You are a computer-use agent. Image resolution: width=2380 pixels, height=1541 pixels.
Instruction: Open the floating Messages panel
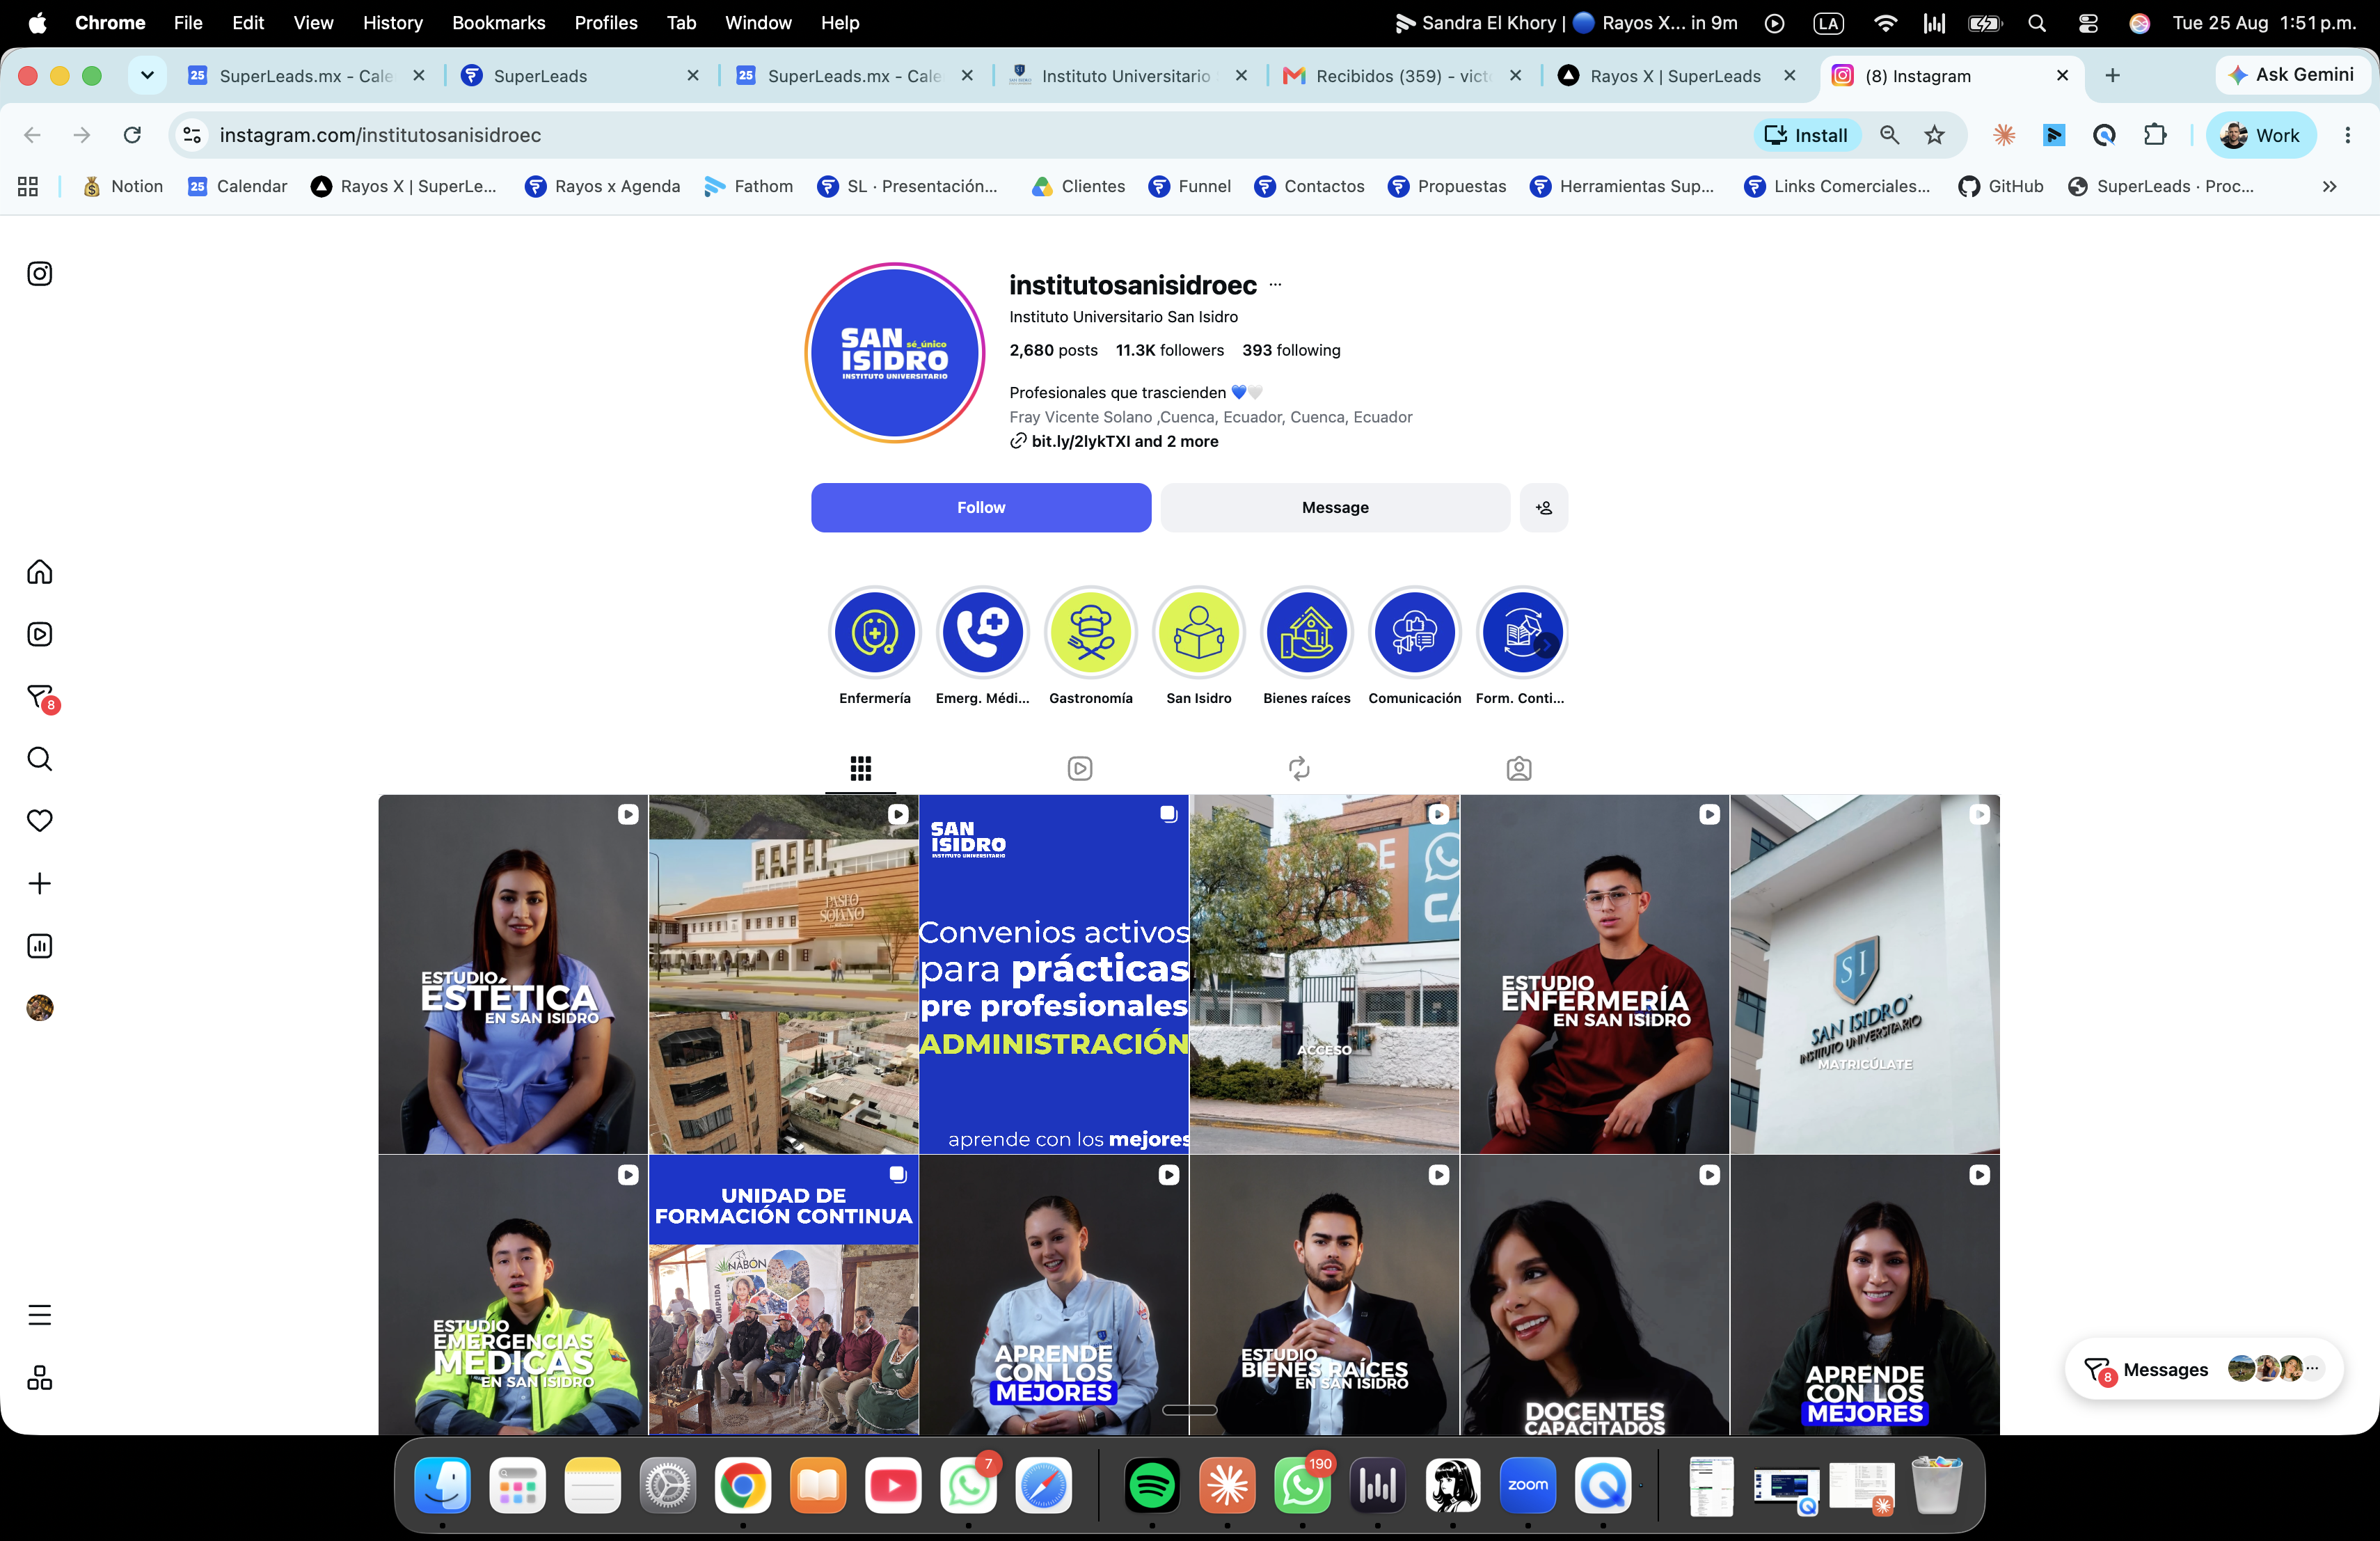coord(2204,1369)
